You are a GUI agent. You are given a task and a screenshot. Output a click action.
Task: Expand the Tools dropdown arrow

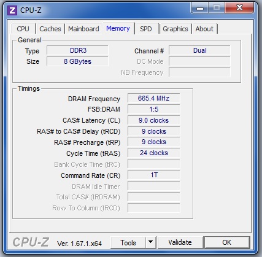151,243
